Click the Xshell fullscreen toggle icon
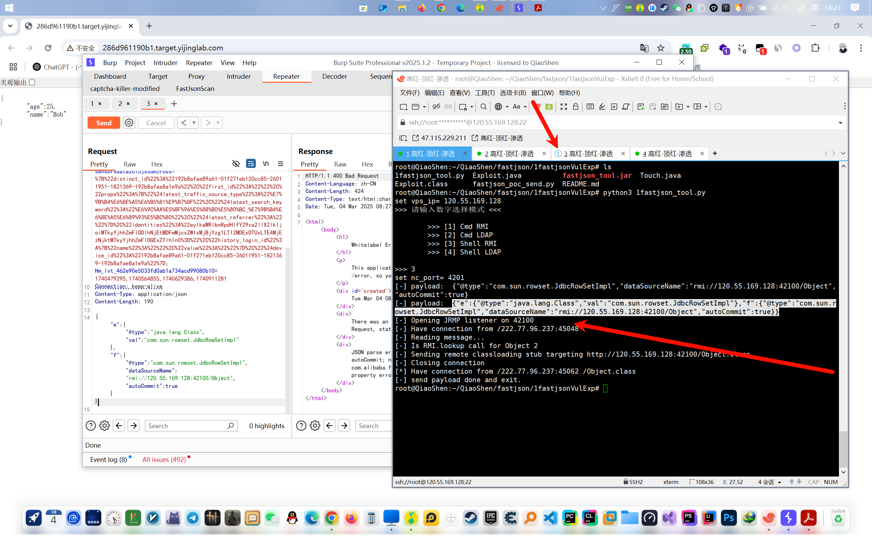Viewport: 872px width, 545px height. click(x=563, y=107)
